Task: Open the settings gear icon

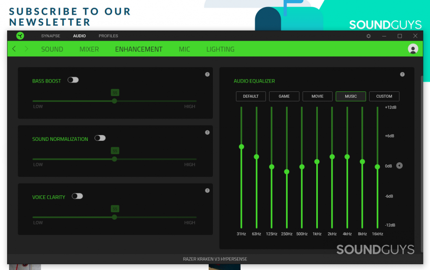Action: (369, 36)
